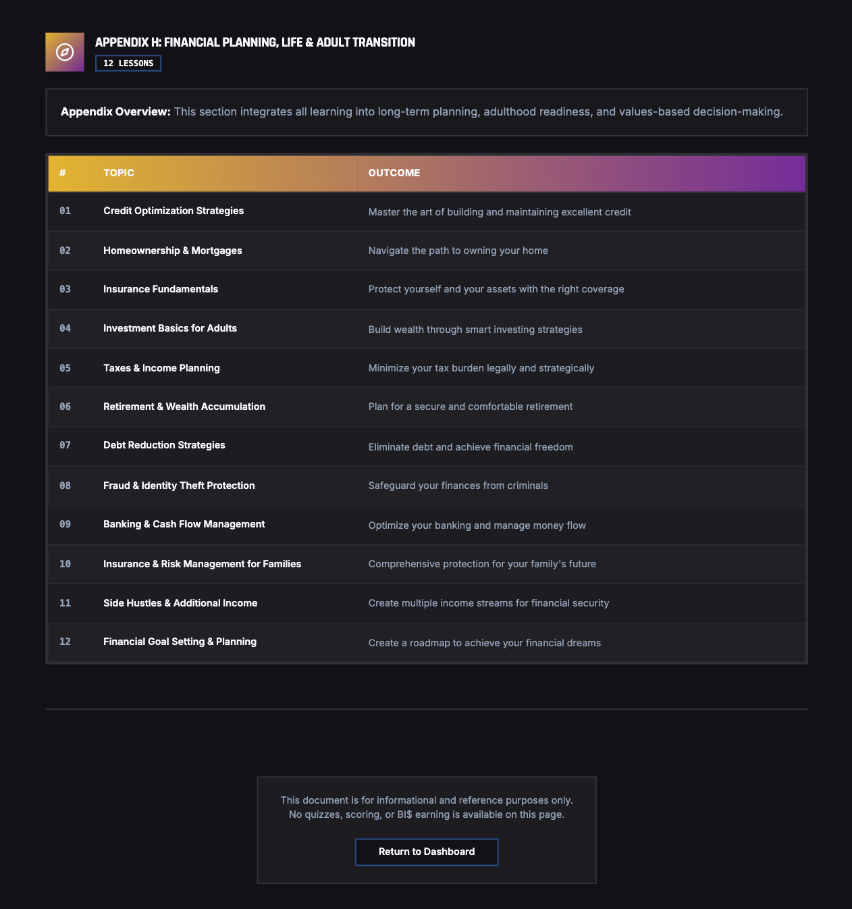Click Financial Goal Setting & Planning topic
The image size is (852, 909).
180,642
